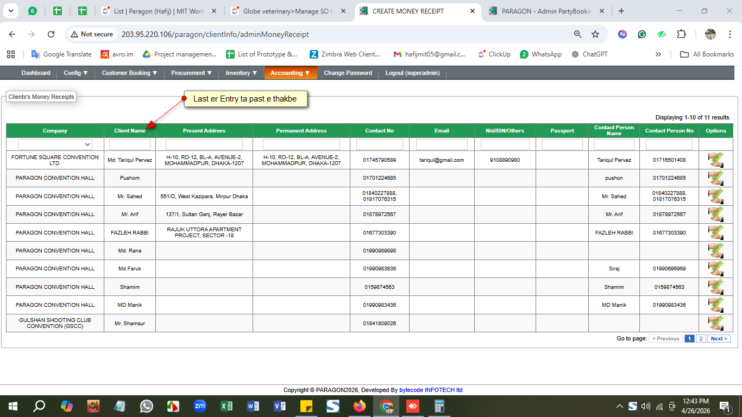Image resolution: width=742 pixels, height=417 pixels.
Task: Open money receipt icon for Md. Tariqul Pervez
Action: pyautogui.click(x=716, y=160)
